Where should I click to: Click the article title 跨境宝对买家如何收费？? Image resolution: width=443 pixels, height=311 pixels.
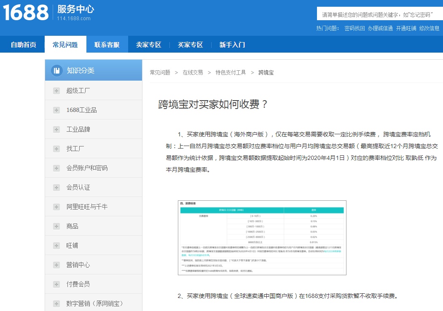pyautogui.click(x=213, y=104)
